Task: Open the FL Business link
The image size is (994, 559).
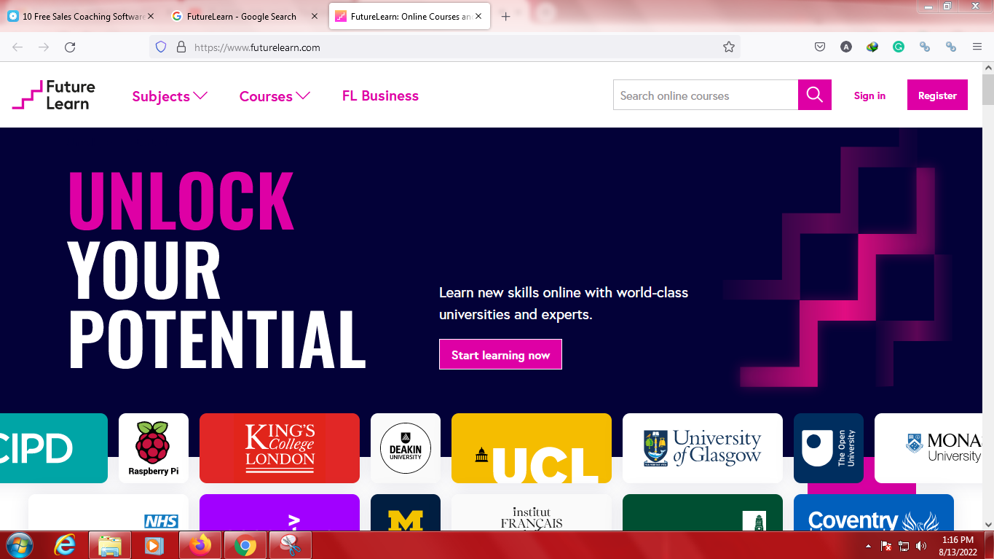Action: click(x=380, y=95)
